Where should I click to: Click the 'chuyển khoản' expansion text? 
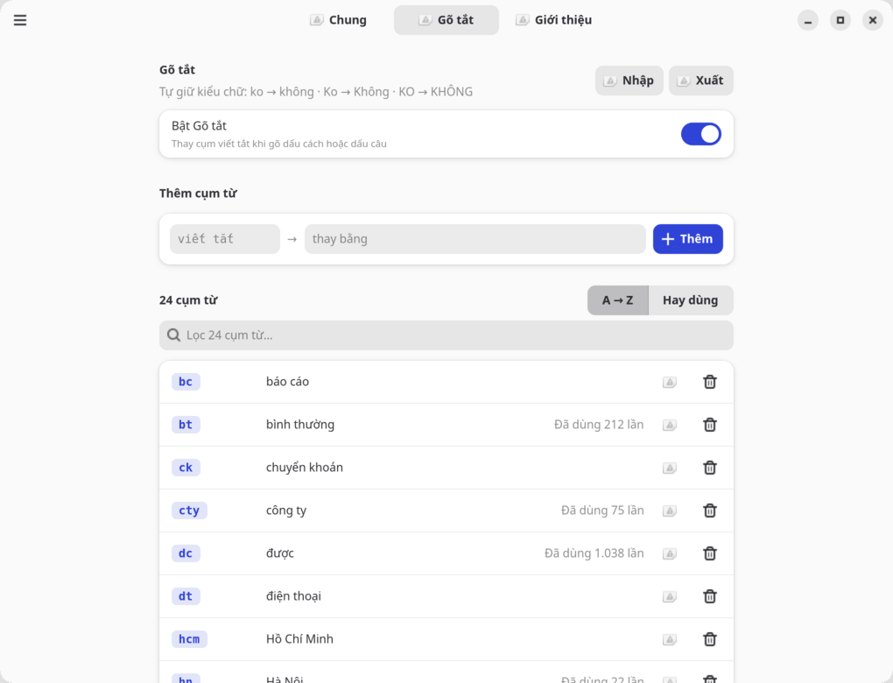pyautogui.click(x=305, y=468)
